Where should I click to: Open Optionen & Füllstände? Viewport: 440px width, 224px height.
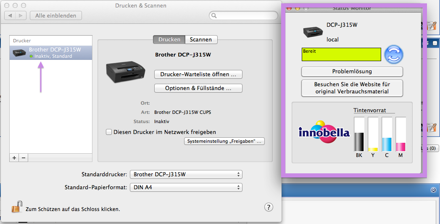click(x=198, y=88)
